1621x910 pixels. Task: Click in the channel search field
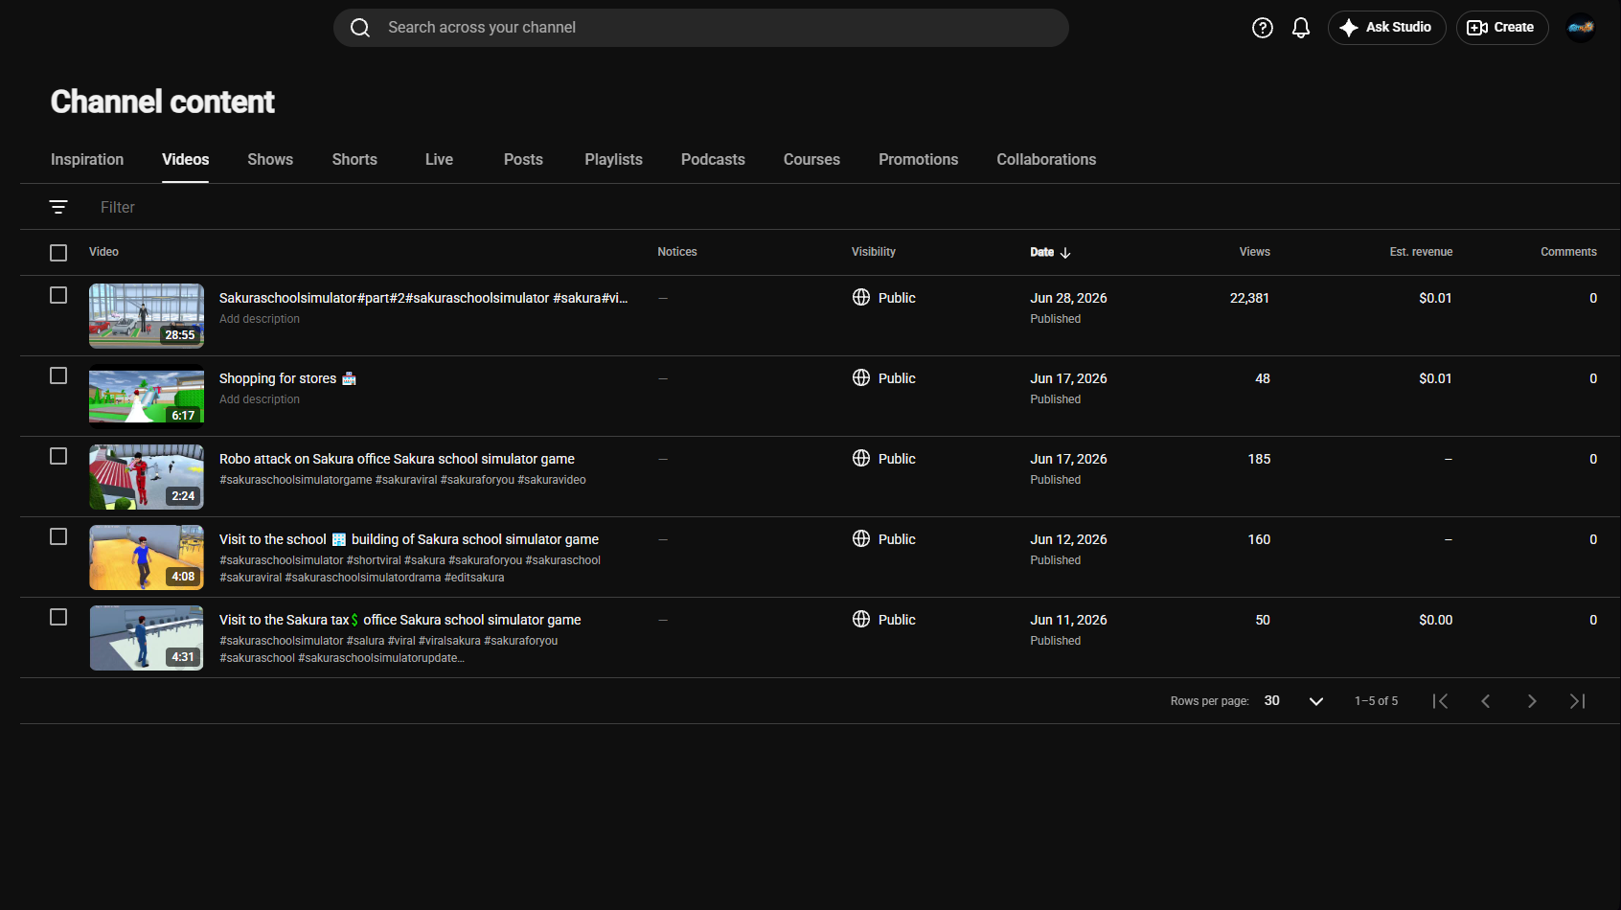(701, 28)
